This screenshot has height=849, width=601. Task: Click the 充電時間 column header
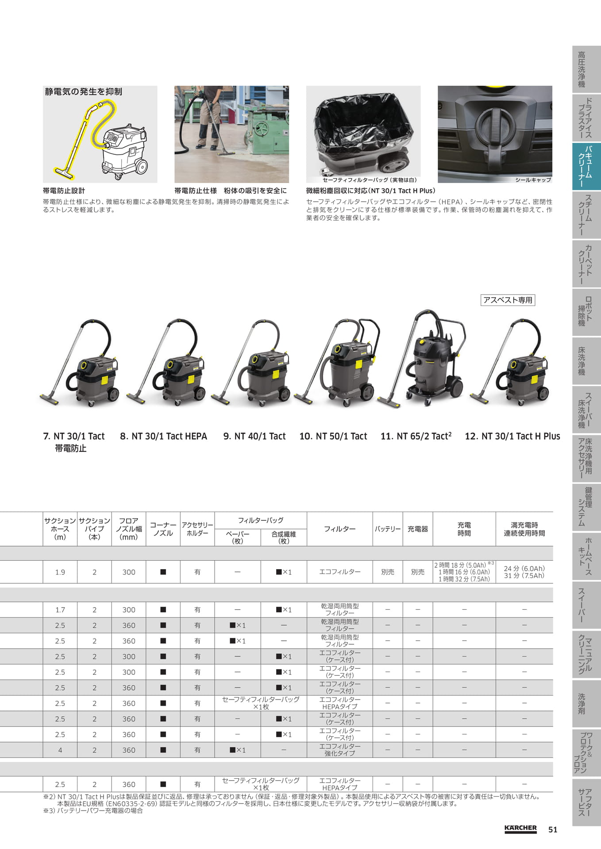click(x=464, y=529)
